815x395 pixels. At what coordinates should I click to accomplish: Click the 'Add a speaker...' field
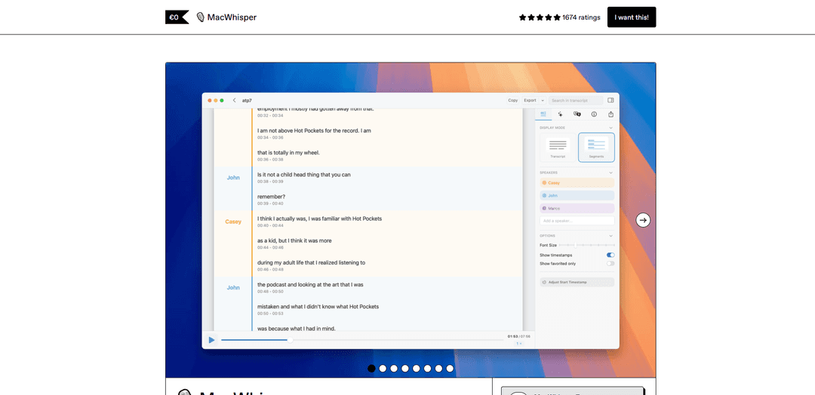[577, 221]
